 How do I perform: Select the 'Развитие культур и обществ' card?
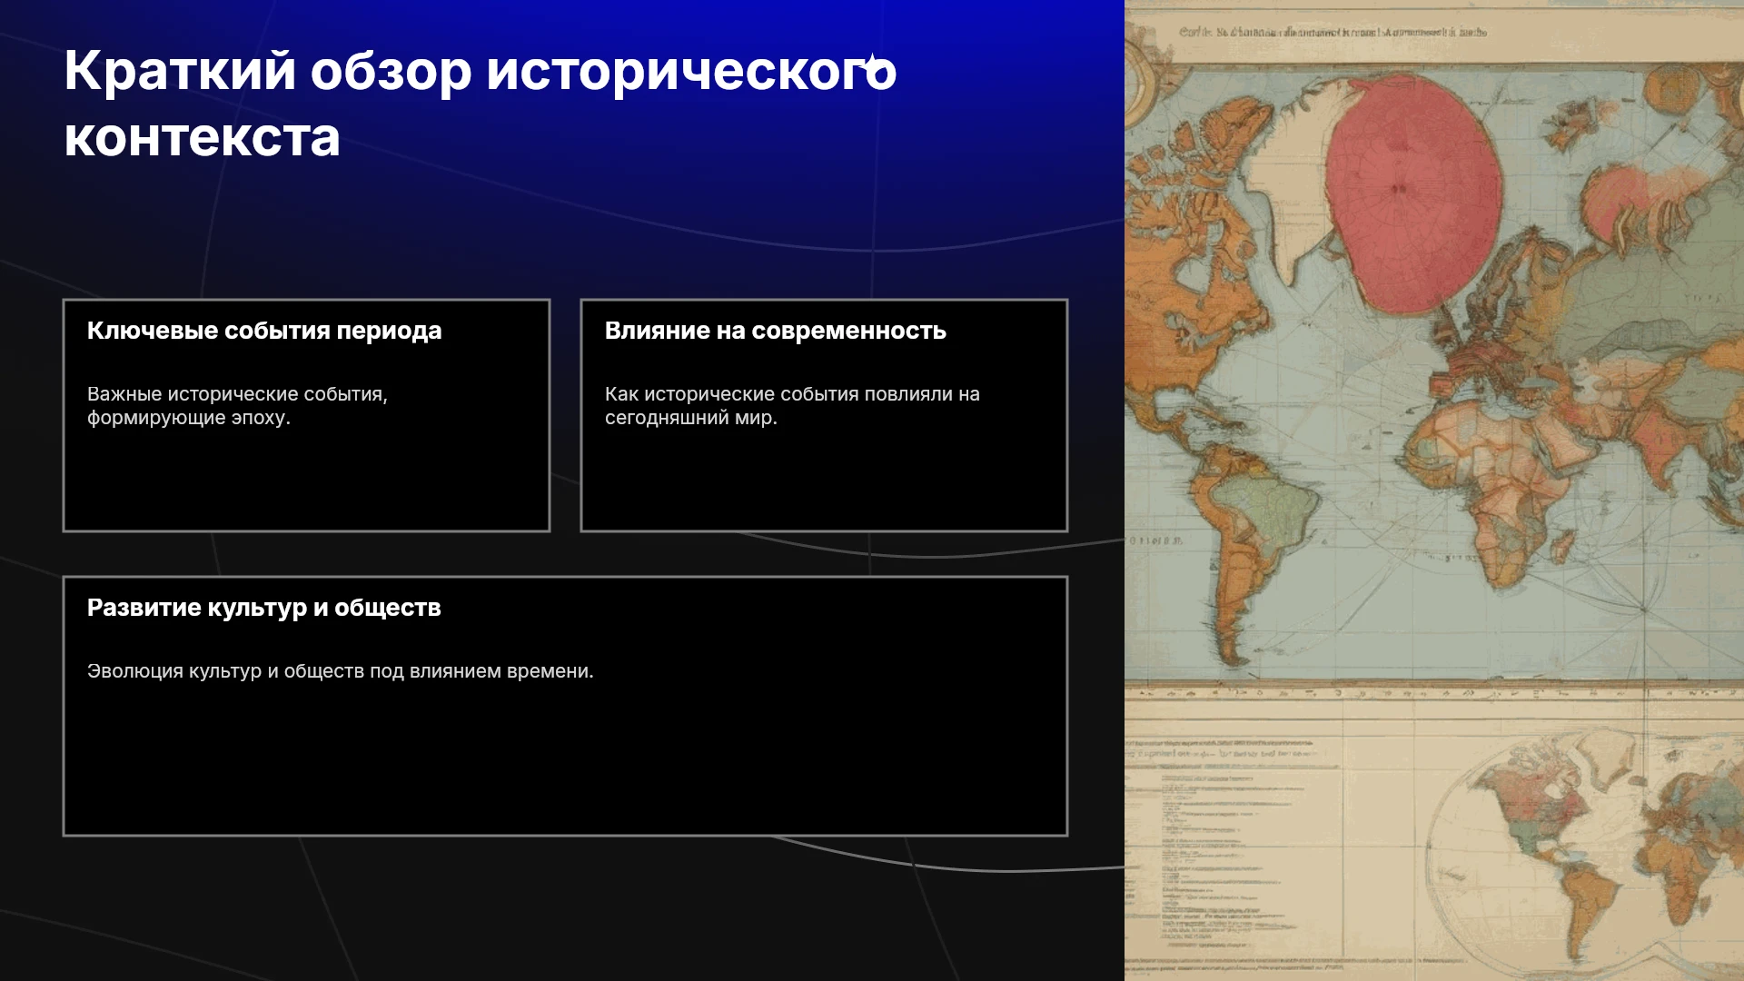[565, 706]
